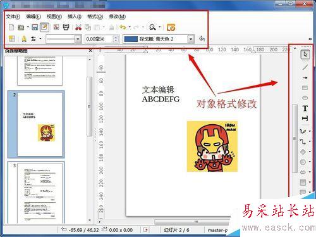The image size is (316, 237).
Task: Toggle the Edit mode icon
Action: coord(44,27)
